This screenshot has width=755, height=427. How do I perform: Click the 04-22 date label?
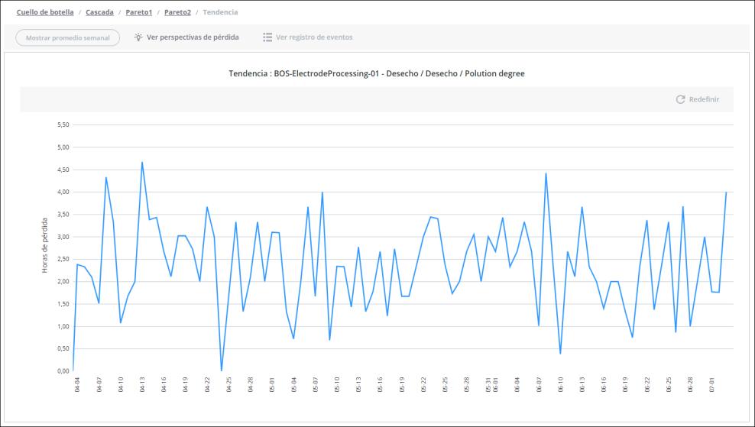[207, 385]
